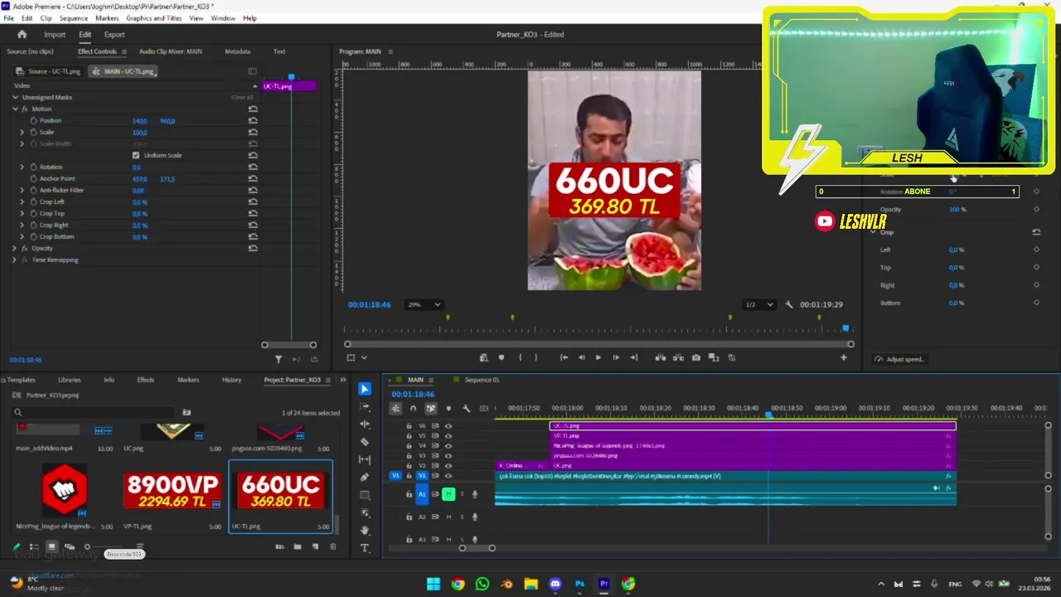1061x597 pixels.
Task: Click Mark In in Program monitor
Action: pyautogui.click(x=520, y=357)
